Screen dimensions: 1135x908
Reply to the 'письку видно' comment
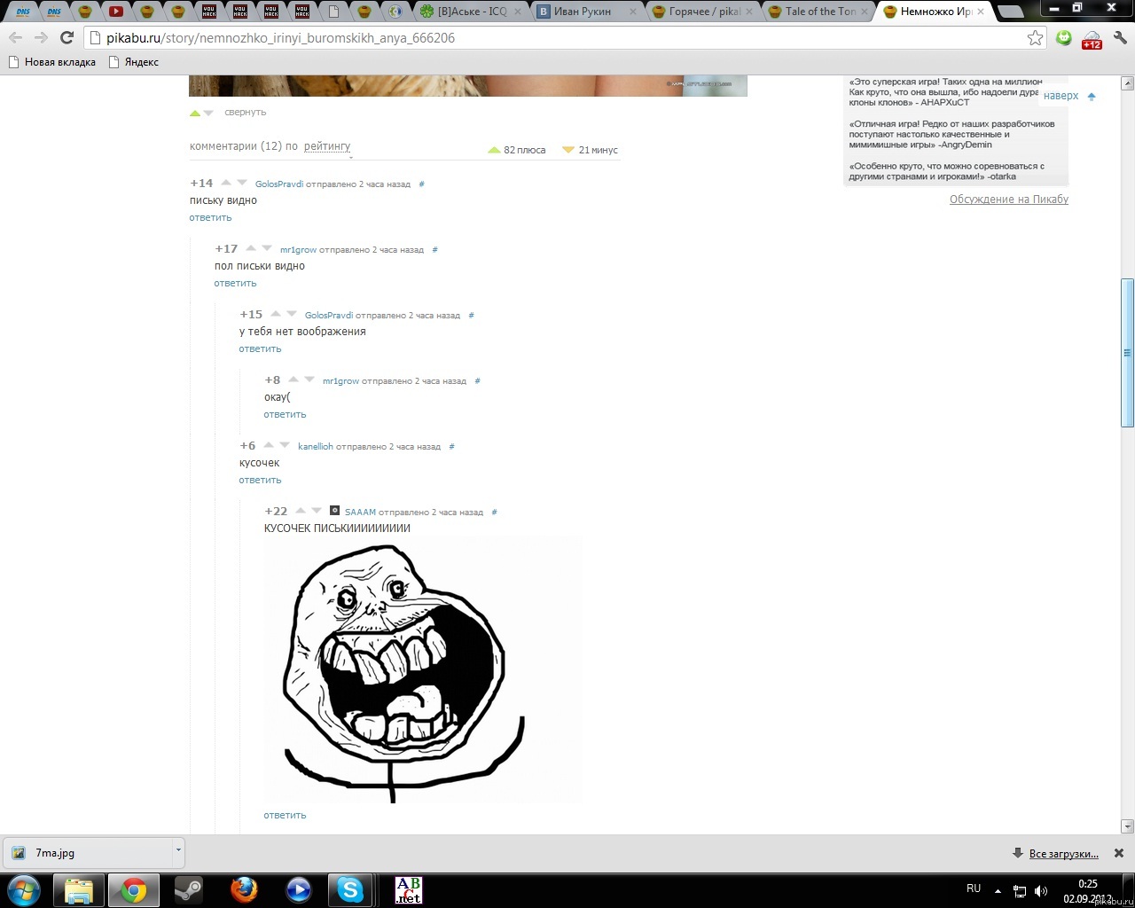point(210,217)
